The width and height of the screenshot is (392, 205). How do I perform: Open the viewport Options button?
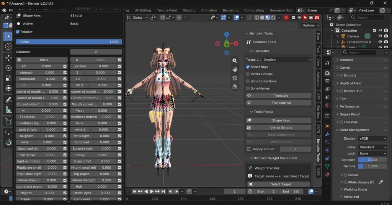[x=310, y=25]
